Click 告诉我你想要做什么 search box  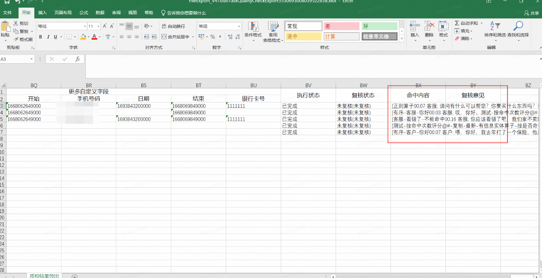pos(183,13)
